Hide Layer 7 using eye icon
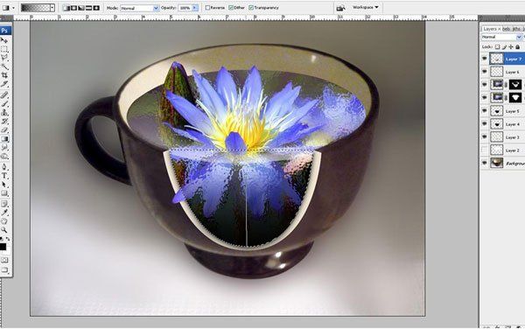Image resolution: width=525 pixels, height=329 pixels. click(x=485, y=59)
